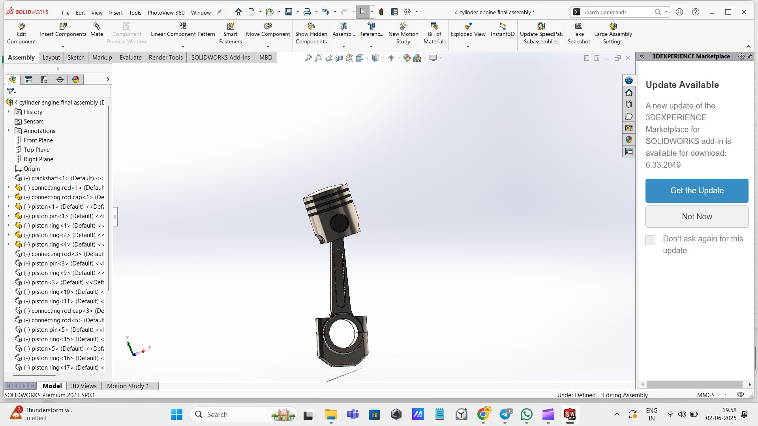Expand the History tree node
This screenshot has width=758, height=426.
9,112
